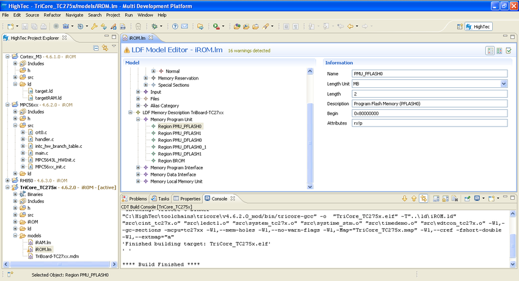Switch to the Properties tab

coord(187,199)
